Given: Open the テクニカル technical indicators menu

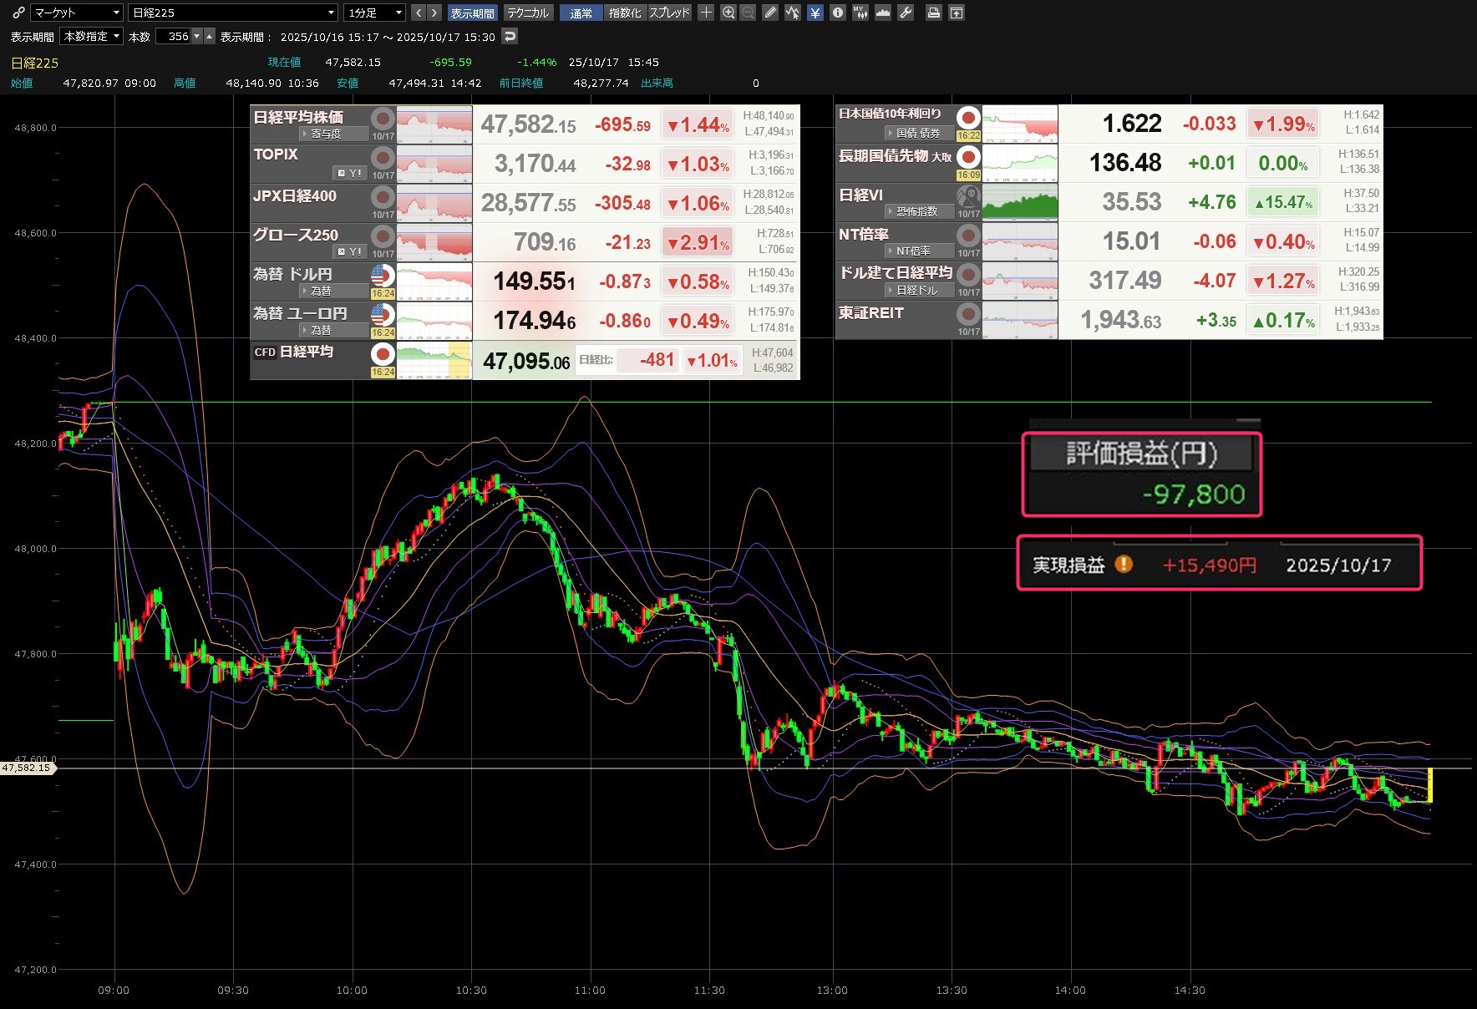Looking at the screenshot, I should (x=528, y=13).
